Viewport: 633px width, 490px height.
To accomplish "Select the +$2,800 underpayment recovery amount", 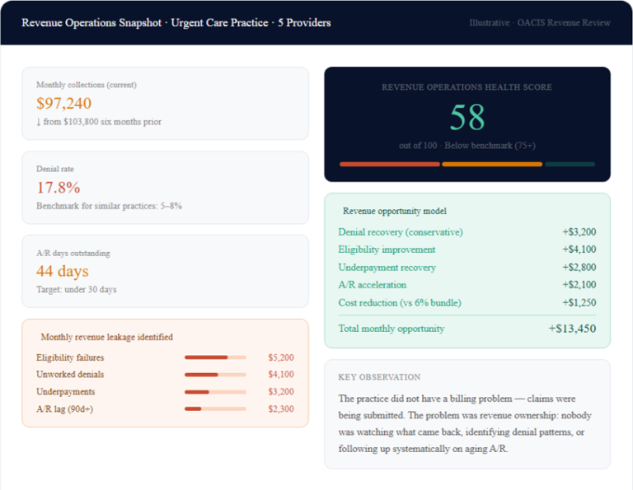I will click(x=579, y=268).
